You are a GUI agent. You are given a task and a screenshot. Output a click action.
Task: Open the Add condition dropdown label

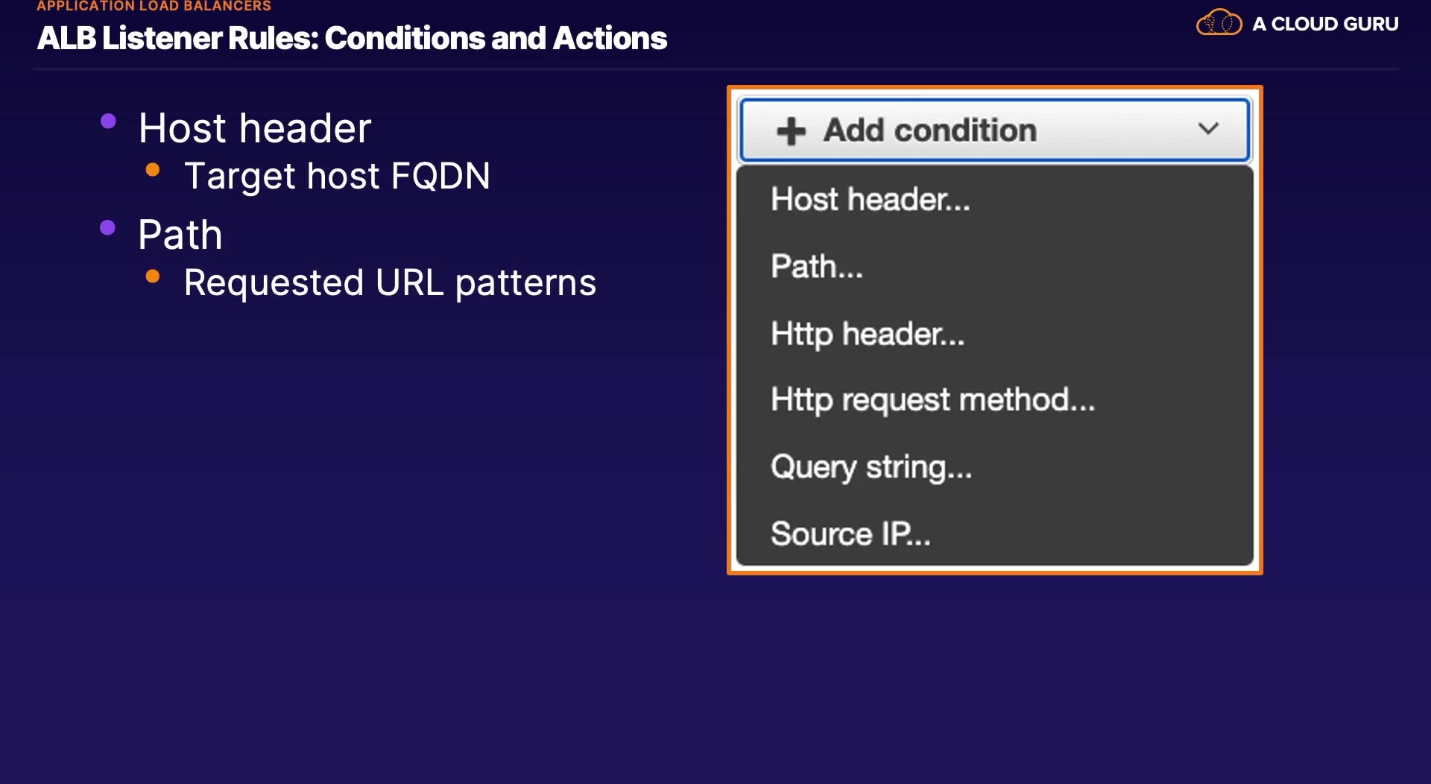pyautogui.click(x=929, y=130)
